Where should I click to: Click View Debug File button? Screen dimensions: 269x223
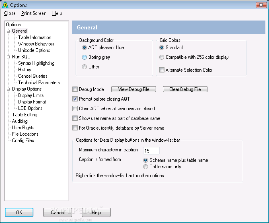[x=133, y=89]
